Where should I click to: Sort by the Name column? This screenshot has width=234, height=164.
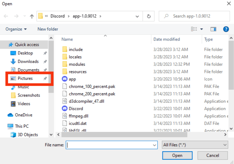pyautogui.click(x=67, y=39)
